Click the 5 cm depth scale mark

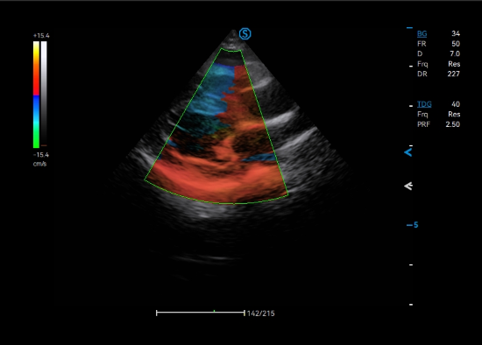click(x=413, y=225)
